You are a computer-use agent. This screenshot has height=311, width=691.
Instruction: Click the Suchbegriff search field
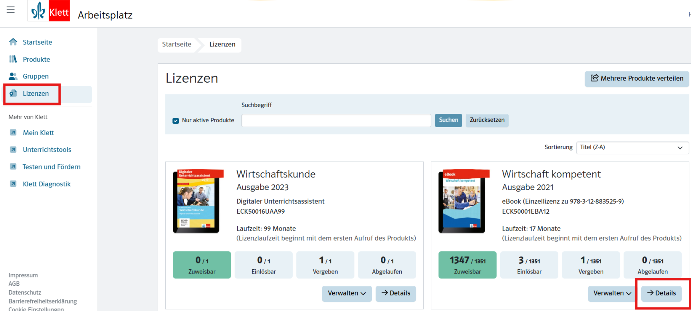(336, 121)
